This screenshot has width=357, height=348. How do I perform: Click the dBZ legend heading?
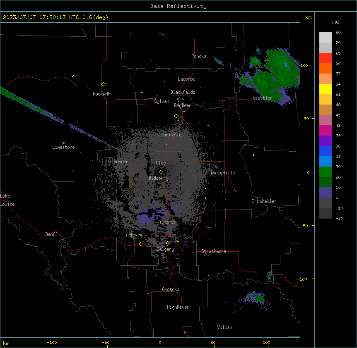(335, 22)
